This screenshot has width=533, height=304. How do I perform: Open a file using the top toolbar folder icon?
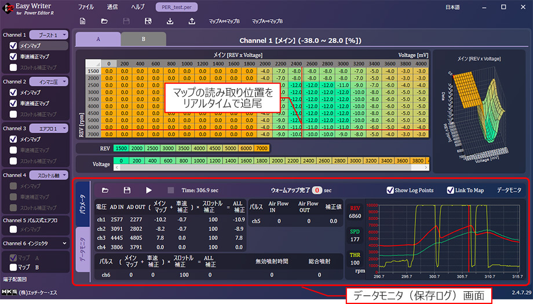tap(104, 21)
